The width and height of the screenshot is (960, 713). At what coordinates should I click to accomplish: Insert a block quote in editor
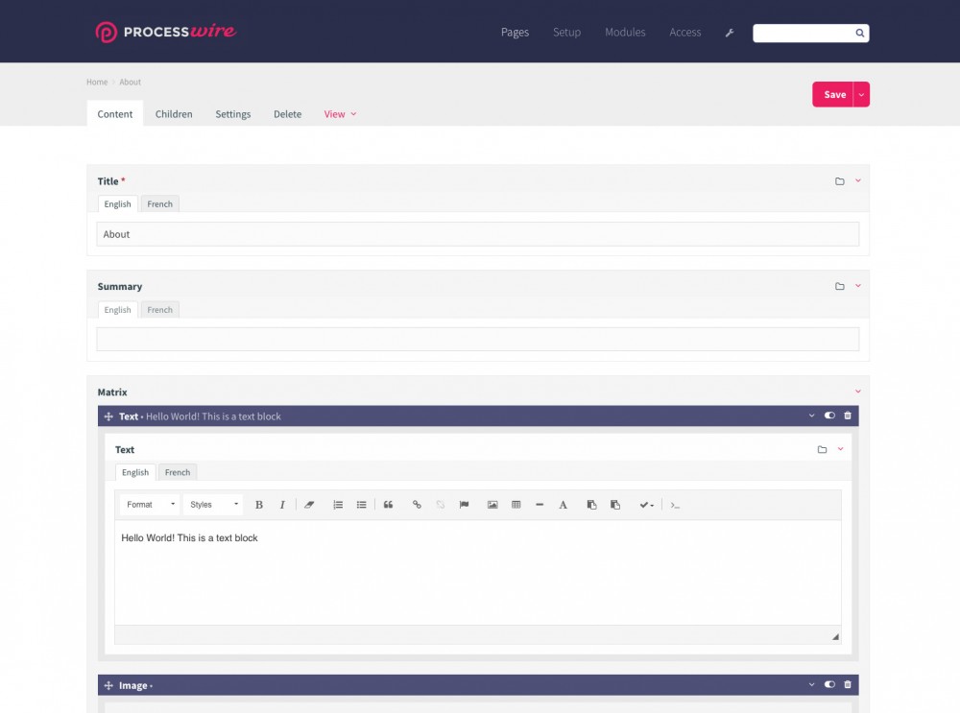(388, 505)
